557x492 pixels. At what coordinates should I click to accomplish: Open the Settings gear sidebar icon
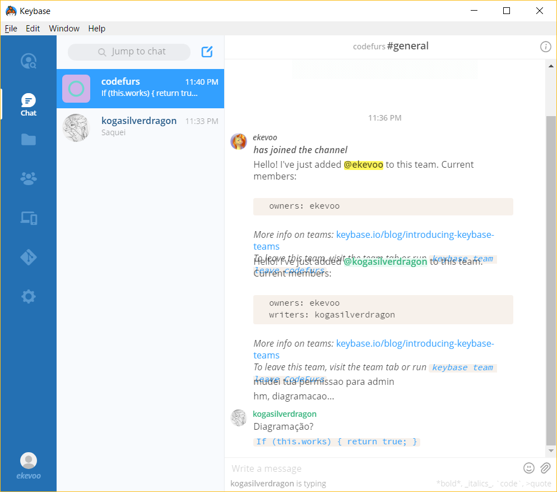tap(29, 296)
